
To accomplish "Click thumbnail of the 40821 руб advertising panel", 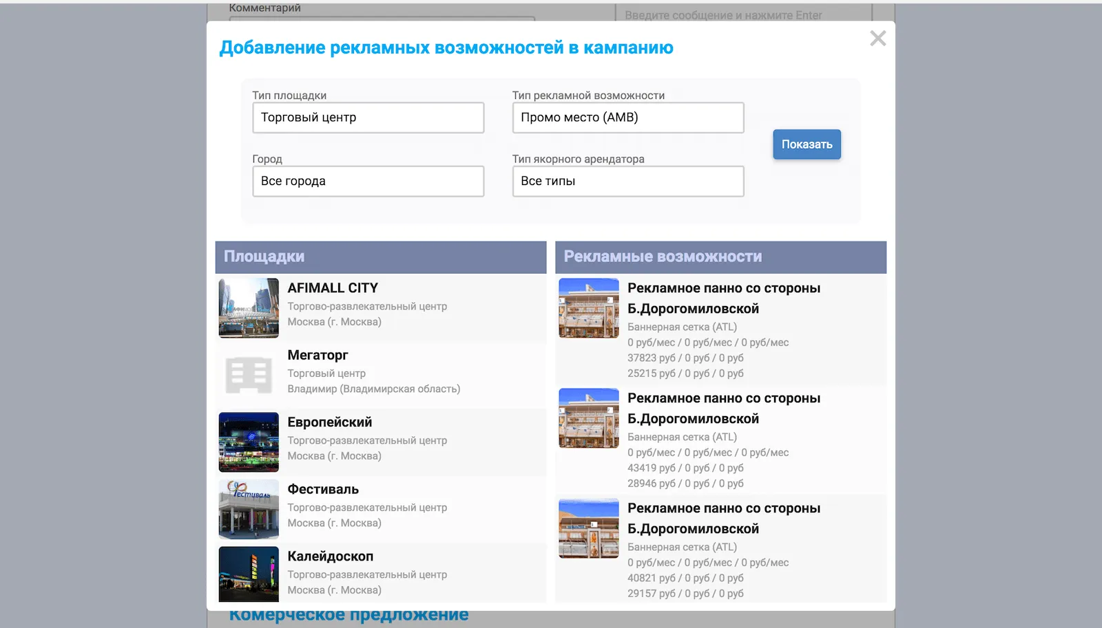I will tap(589, 528).
